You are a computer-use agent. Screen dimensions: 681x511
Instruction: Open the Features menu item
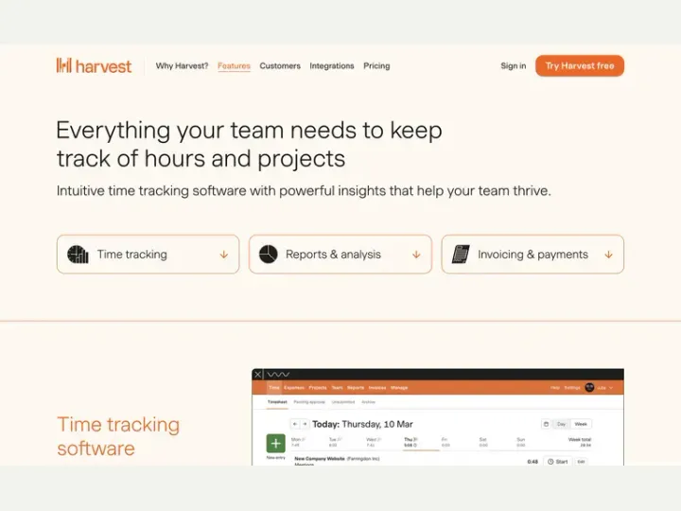coord(235,65)
